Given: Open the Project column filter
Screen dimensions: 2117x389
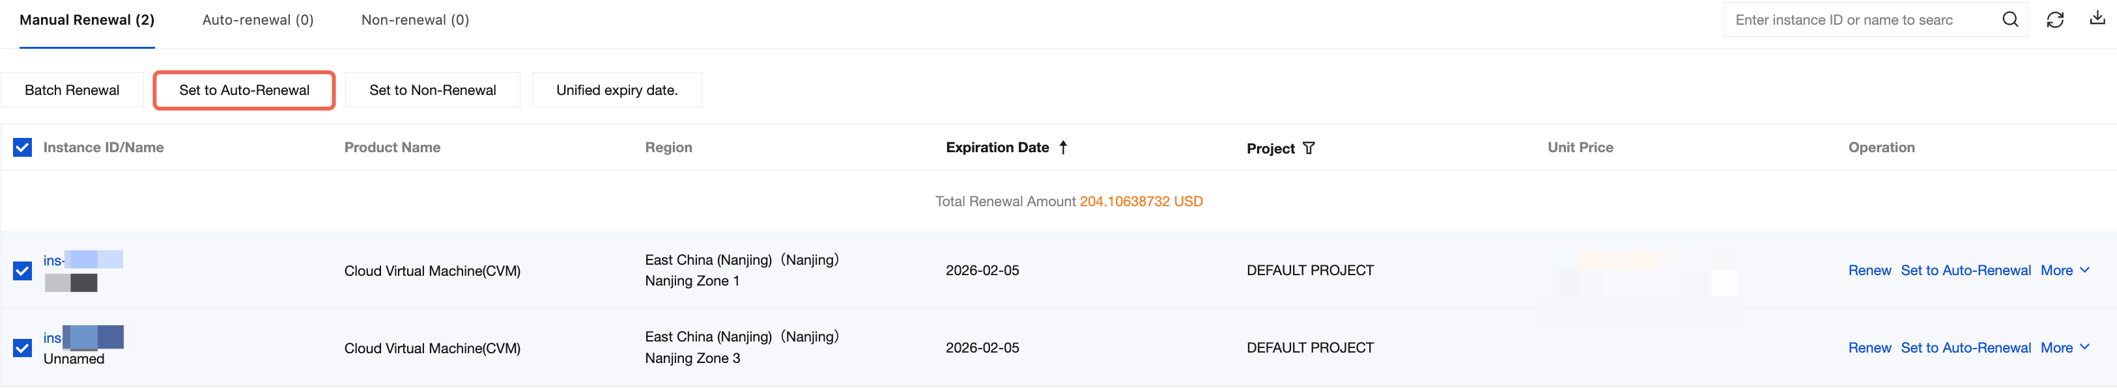Looking at the screenshot, I should (x=1309, y=148).
